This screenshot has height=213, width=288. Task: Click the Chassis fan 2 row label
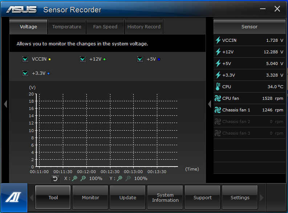236,122
